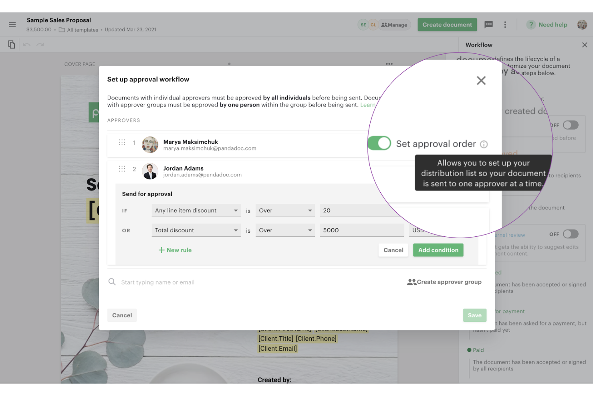This screenshot has width=593, height=396.
Task: Click the All templates breadcrumb
Action: pyautogui.click(x=83, y=30)
